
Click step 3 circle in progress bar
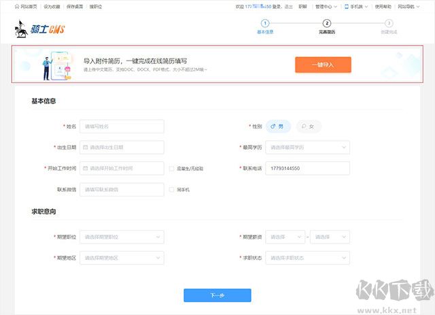(389, 23)
